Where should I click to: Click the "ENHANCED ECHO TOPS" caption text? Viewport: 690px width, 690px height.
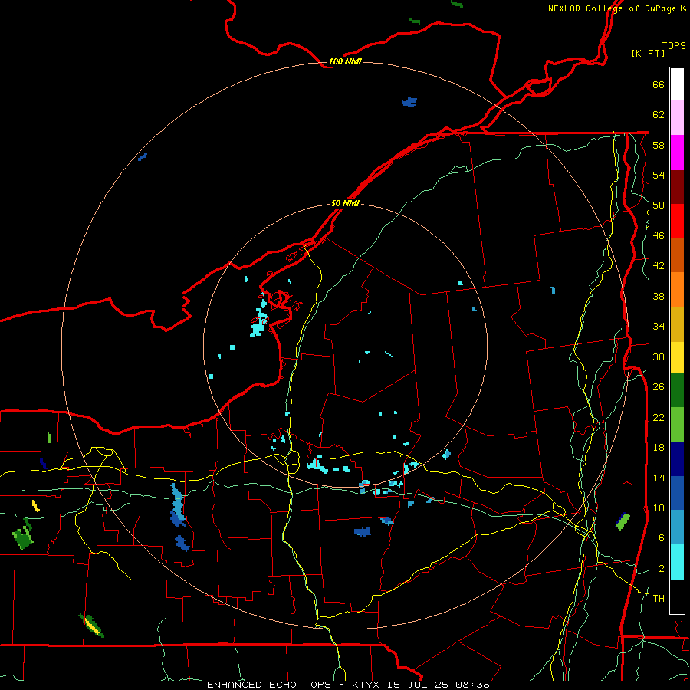(x=269, y=685)
